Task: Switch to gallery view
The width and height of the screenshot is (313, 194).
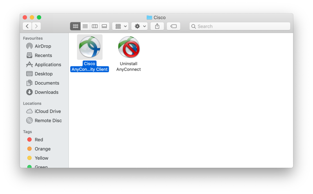Action: click(x=104, y=26)
